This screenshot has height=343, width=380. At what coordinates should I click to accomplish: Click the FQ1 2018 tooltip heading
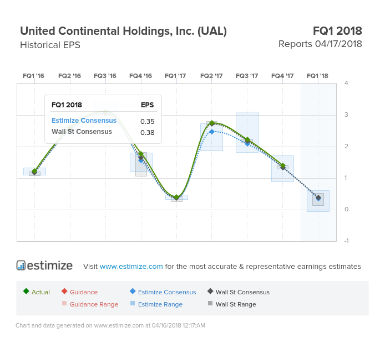(x=67, y=105)
